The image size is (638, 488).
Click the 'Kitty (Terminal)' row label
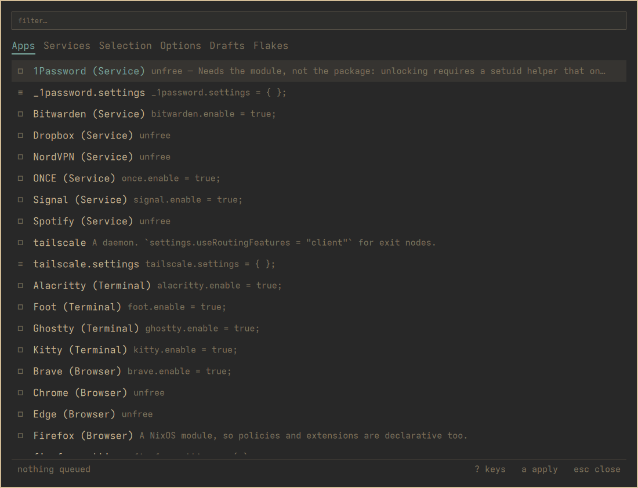tap(80, 350)
